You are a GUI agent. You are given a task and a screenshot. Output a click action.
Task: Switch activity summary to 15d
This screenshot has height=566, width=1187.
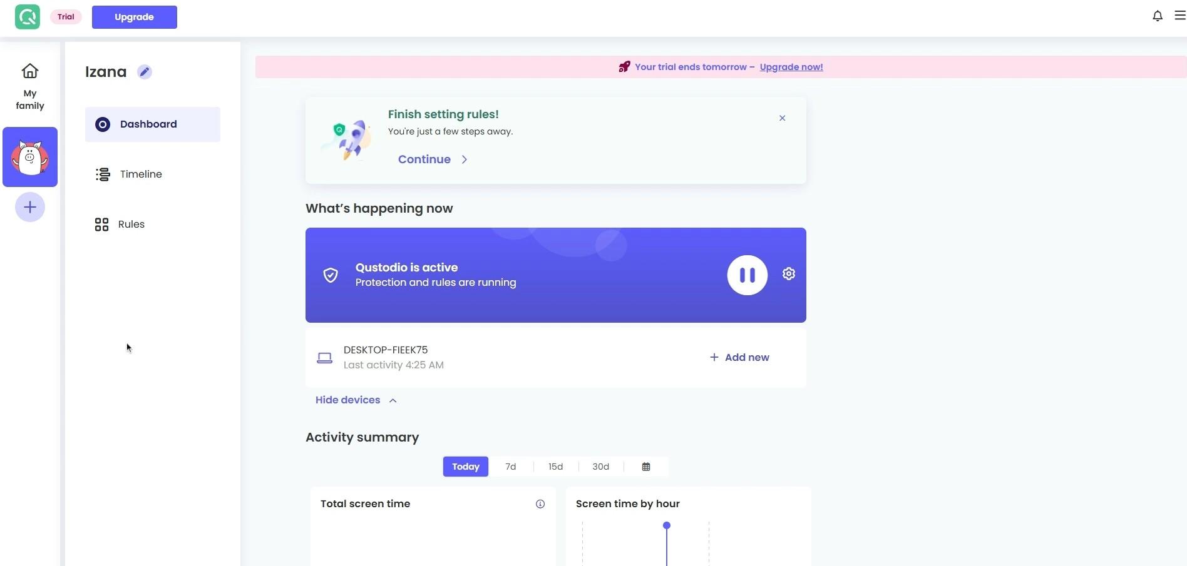(556, 467)
